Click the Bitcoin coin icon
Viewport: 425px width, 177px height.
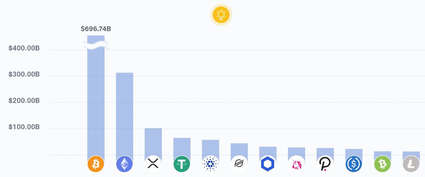click(96, 164)
